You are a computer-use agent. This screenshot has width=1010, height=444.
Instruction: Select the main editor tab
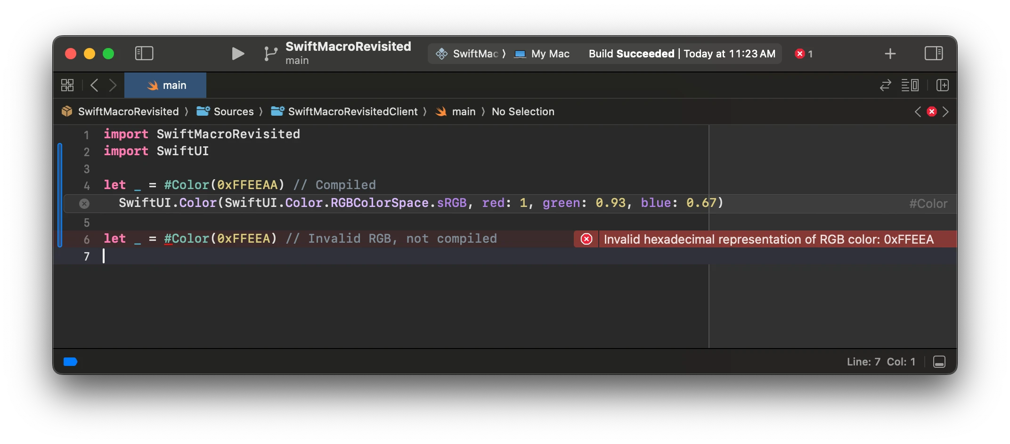[x=165, y=85]
